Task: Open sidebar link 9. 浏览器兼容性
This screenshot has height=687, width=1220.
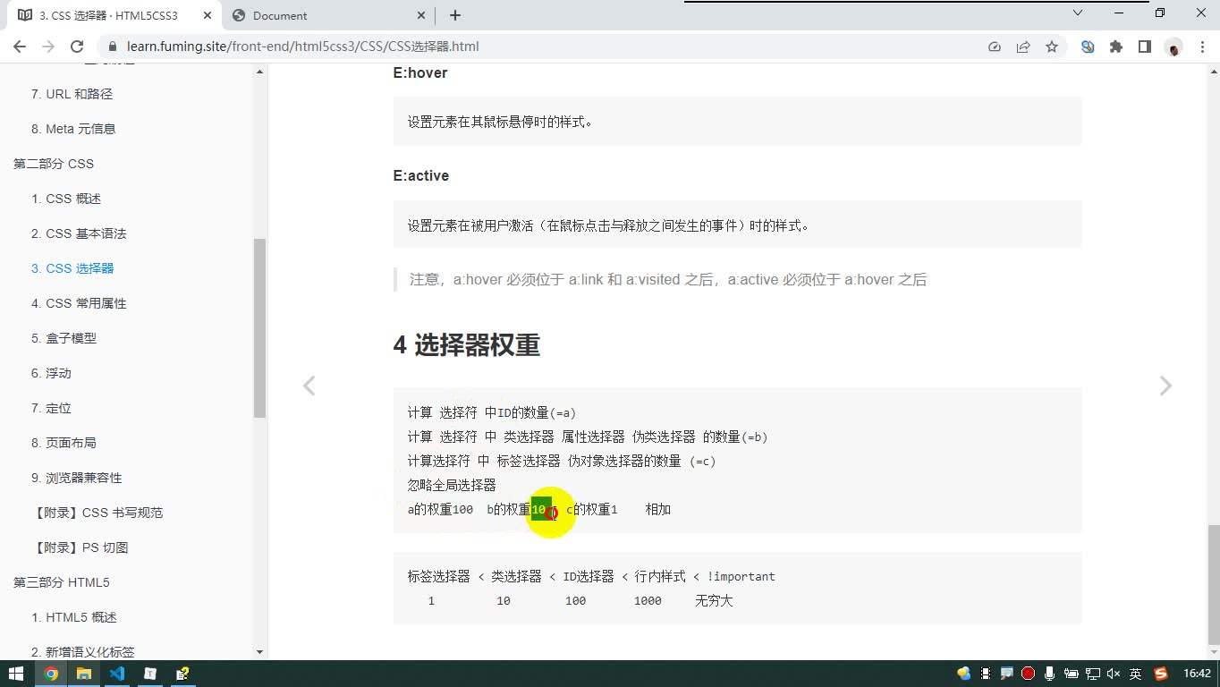Action: (77, 478)
